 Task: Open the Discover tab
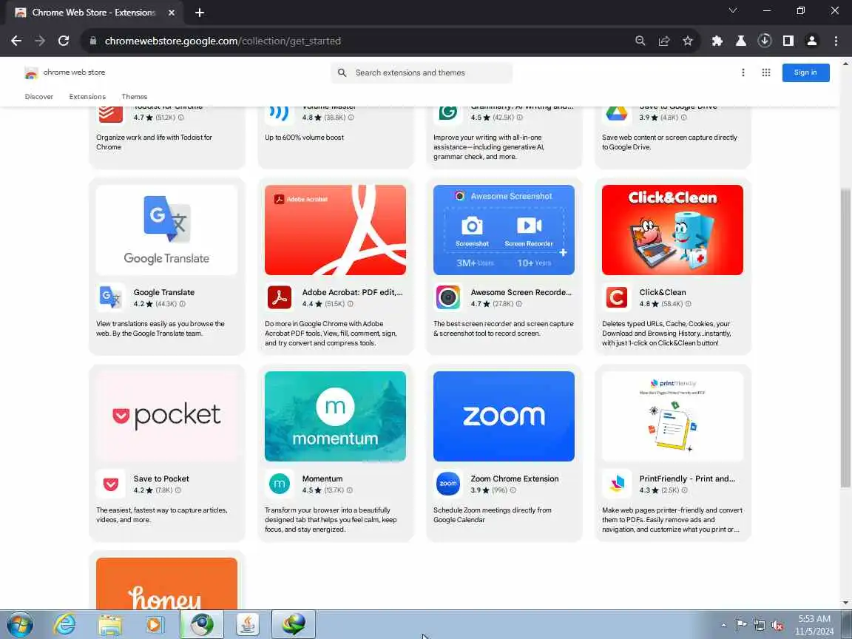coord(39,97)
